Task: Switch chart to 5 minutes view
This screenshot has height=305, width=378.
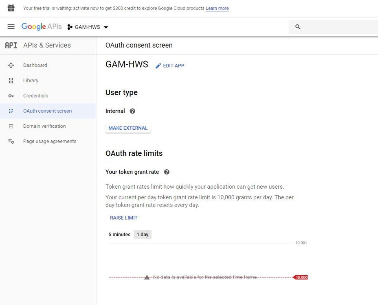Action: click(x=119, y=235)
